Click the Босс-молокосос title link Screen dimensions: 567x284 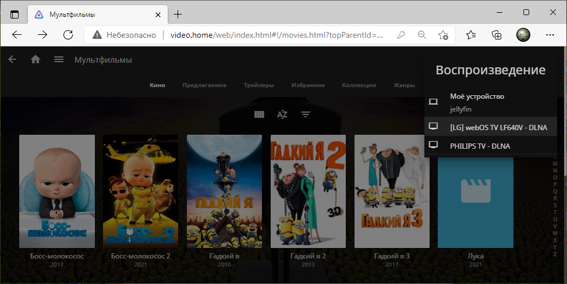(x=57, y=256)
